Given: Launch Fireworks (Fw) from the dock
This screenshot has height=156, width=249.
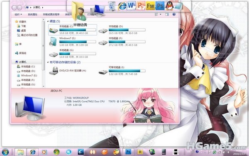Looking at the screenshot, I should pyautogui.click(x=150, y=6).
